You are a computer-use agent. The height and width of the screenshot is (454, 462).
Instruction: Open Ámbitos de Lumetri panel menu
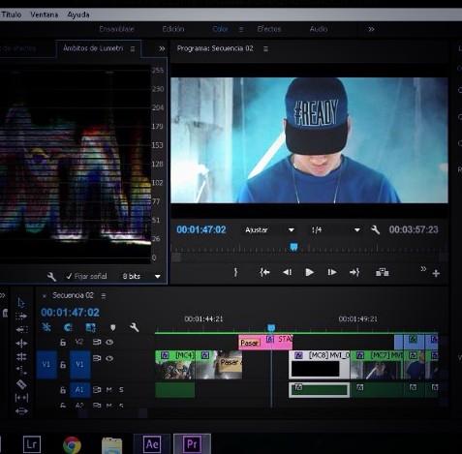coord(133,49)
